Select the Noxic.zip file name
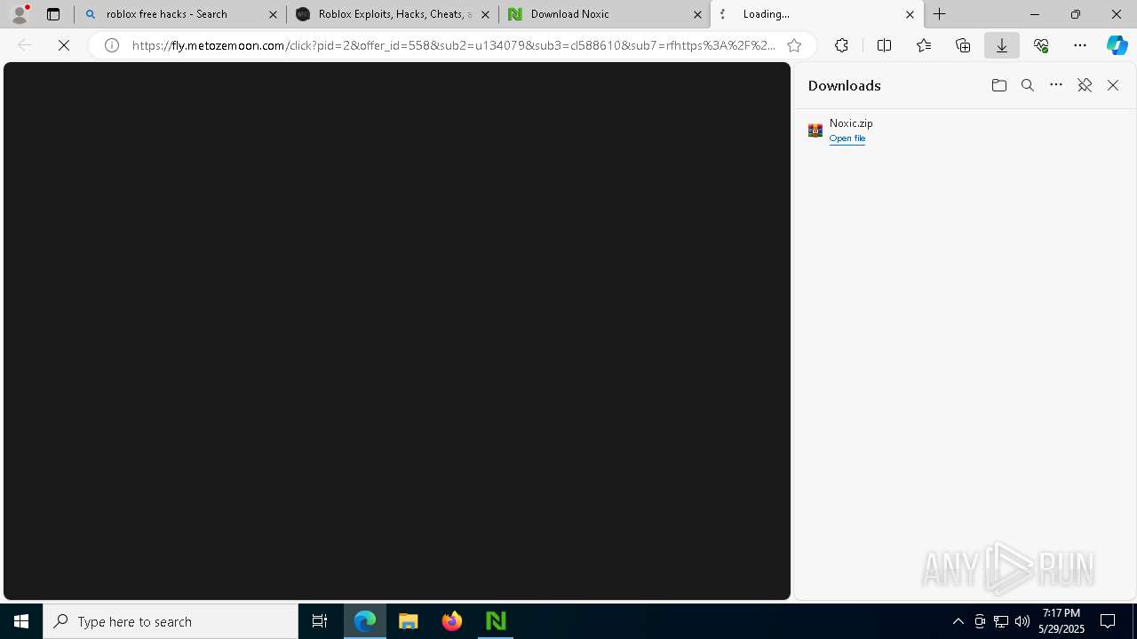This screenshot has height=639, width=1137. tap(851, 123)
